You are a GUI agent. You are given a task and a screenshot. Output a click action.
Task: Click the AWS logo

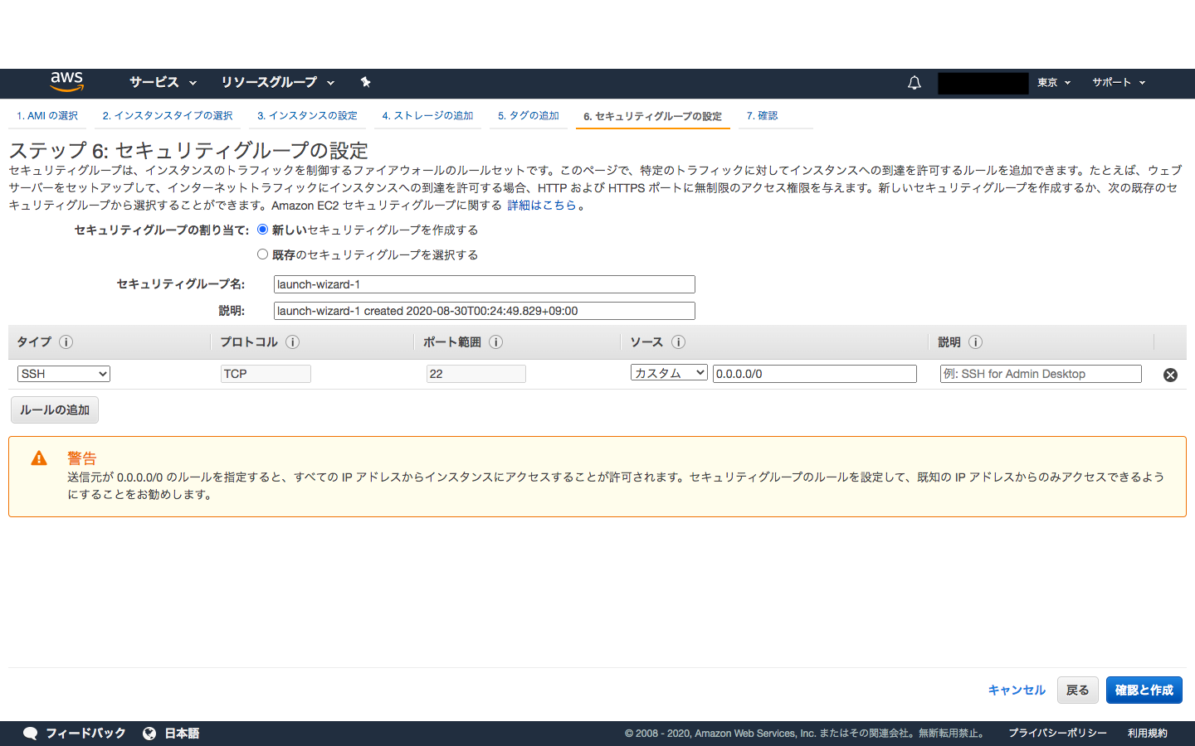click(66, 83)
